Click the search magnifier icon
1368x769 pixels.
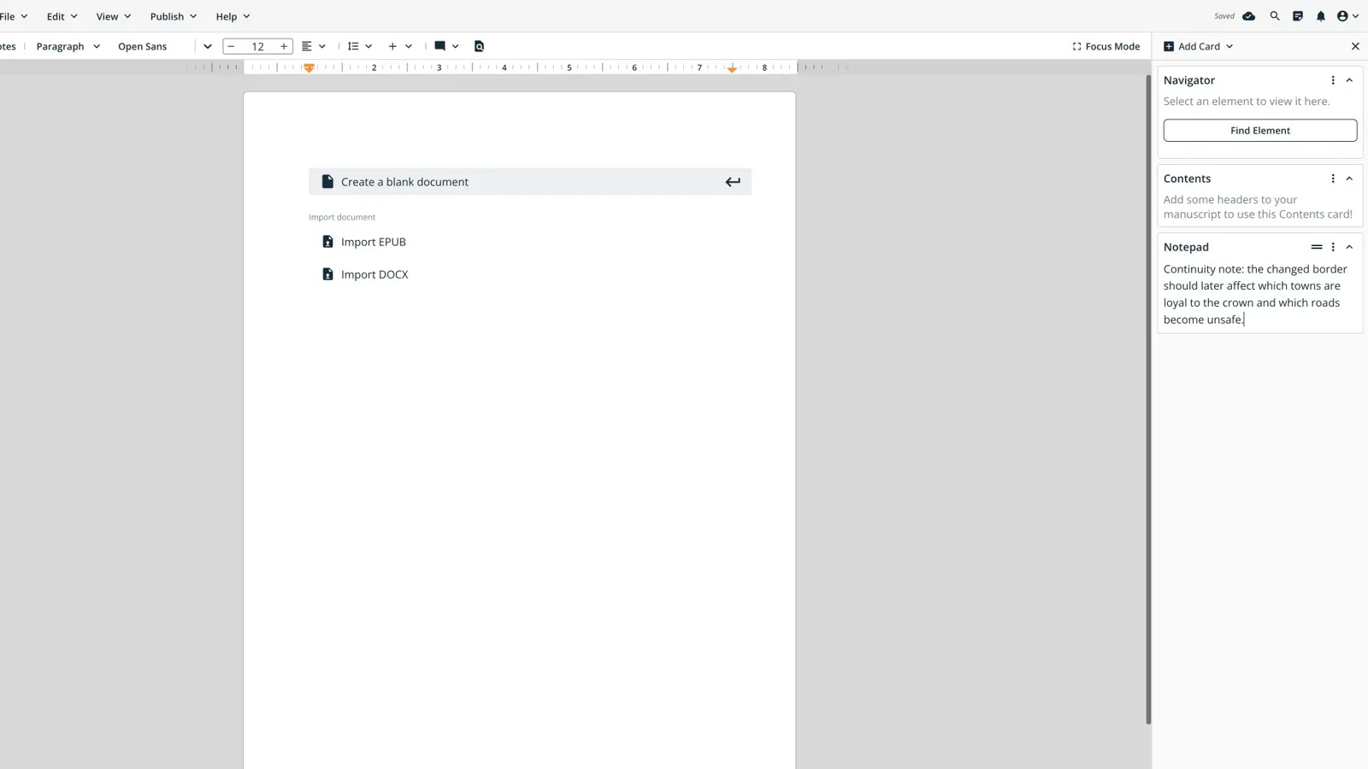pos(1275,16)
